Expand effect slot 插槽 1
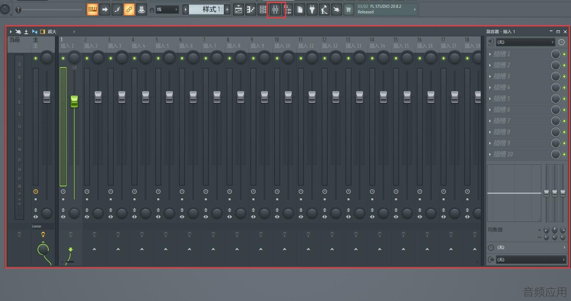This screenshot has height=301, width=571. click(x=490, y=54)
